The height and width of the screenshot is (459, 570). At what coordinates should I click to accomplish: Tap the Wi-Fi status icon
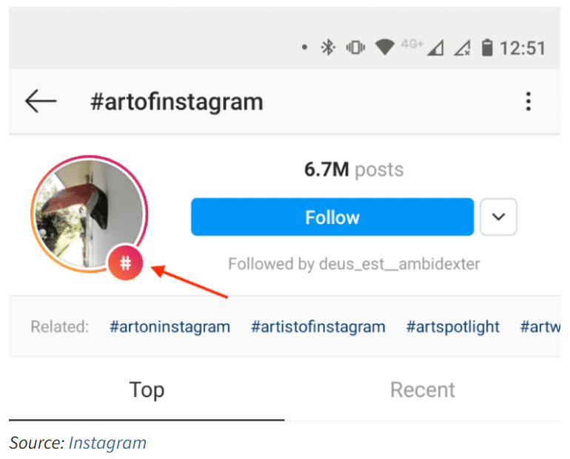(385, 47)
